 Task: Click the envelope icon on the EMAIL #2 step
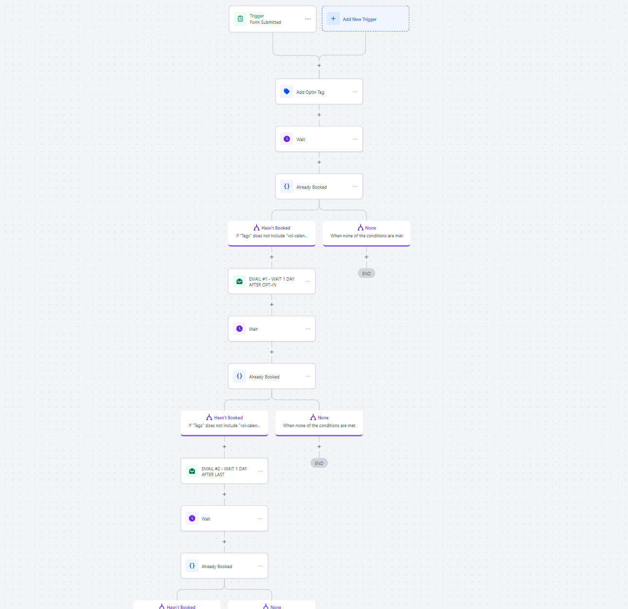[192, 471]
